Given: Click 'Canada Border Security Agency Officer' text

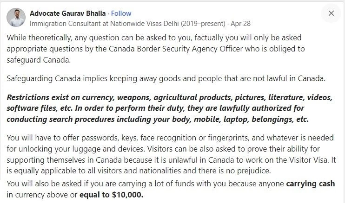Looking at the screenshot, I should point(176,49).
